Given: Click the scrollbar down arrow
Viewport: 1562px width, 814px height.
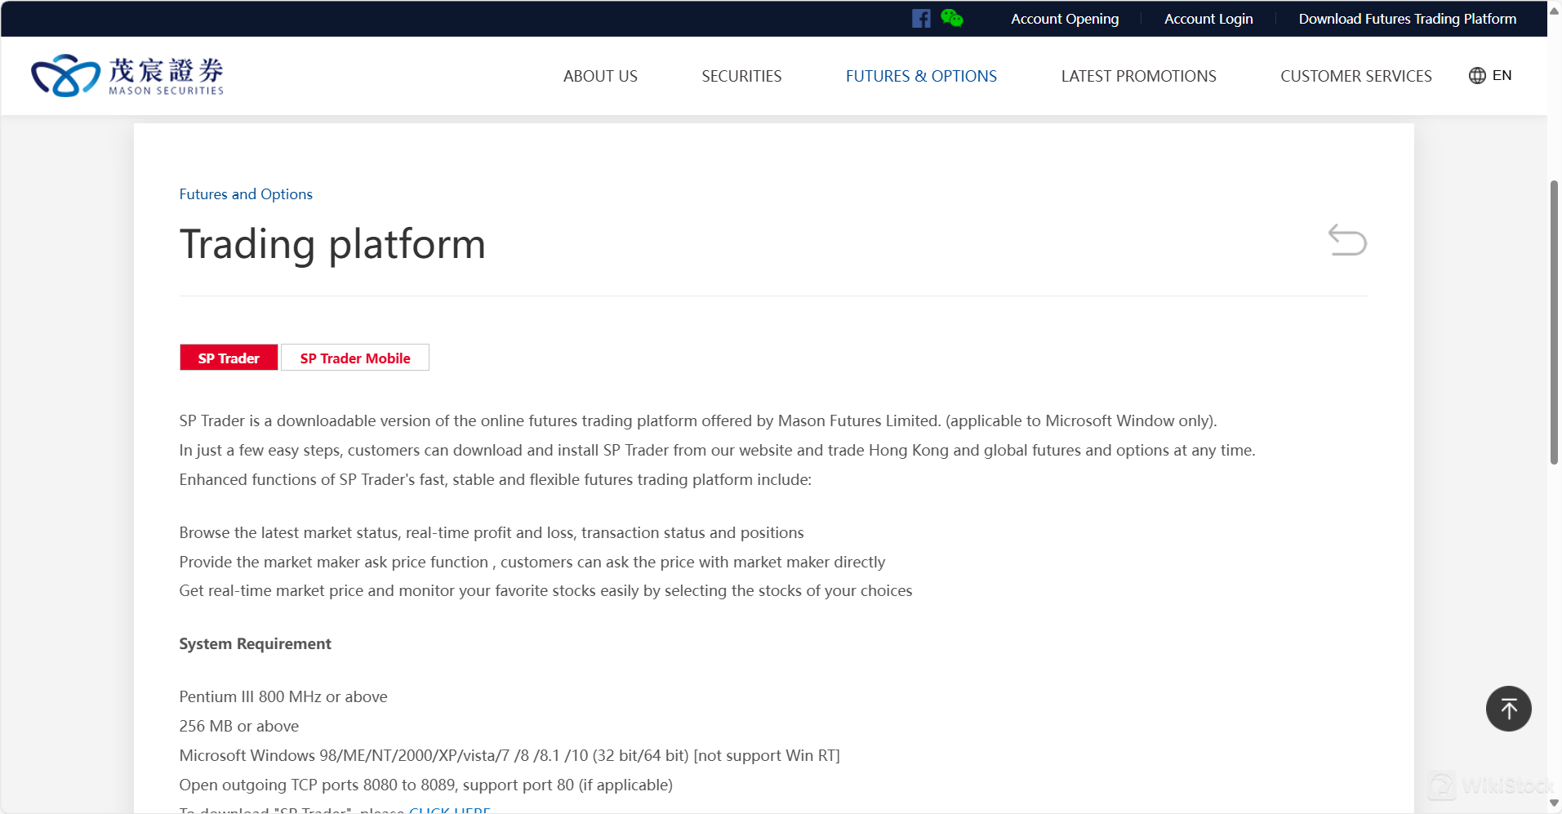Looking at the screenshot, I should tap(1554, 803).
